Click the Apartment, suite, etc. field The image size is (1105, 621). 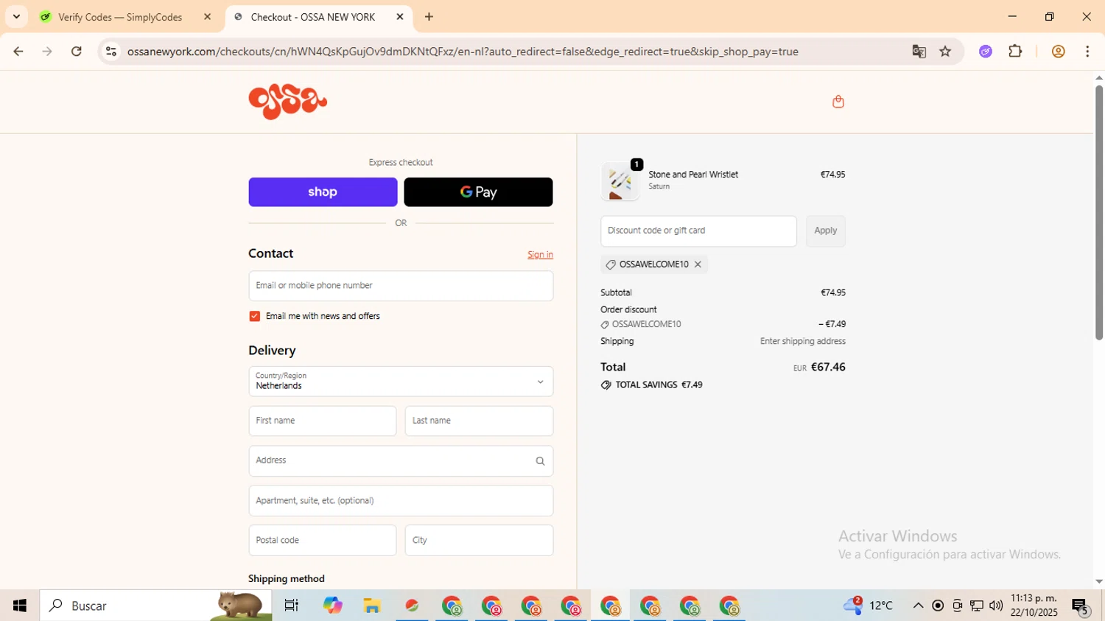(x=401, y=501)
